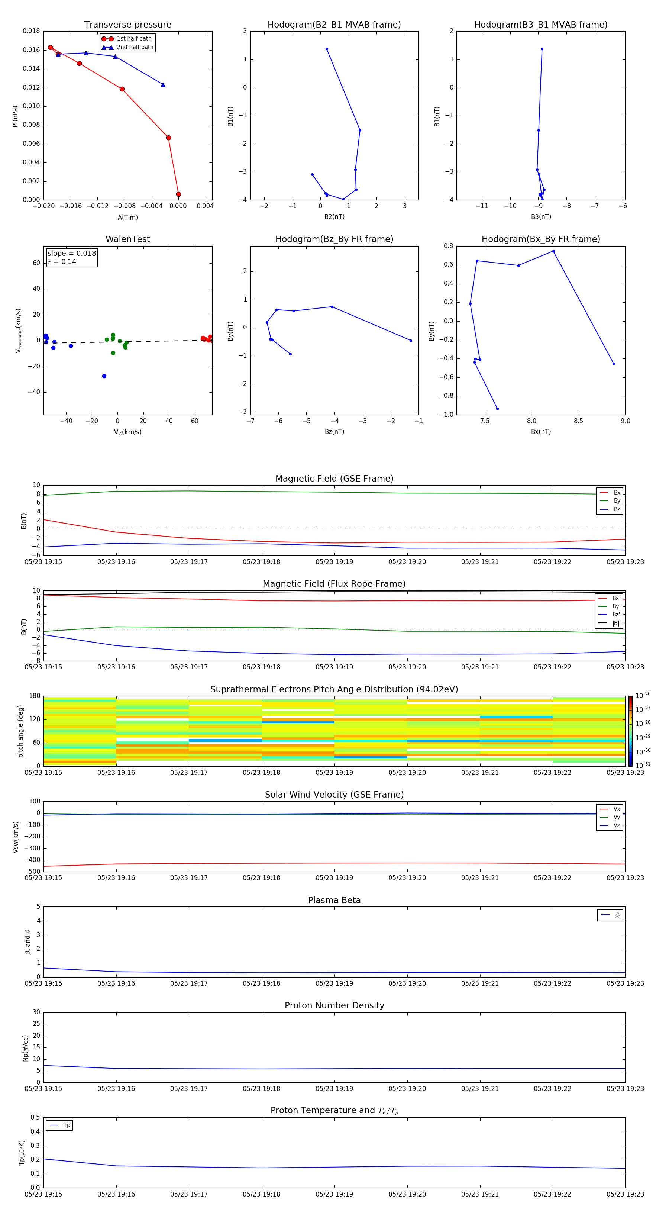Select "Bx" in the GSE magnetic field legend
The height and width of the screenshot is (1227, 669).
pyautogui.click(x=610, y=493)
